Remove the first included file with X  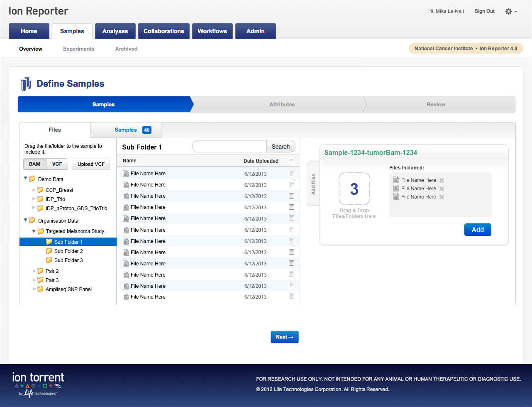point(442,180)
